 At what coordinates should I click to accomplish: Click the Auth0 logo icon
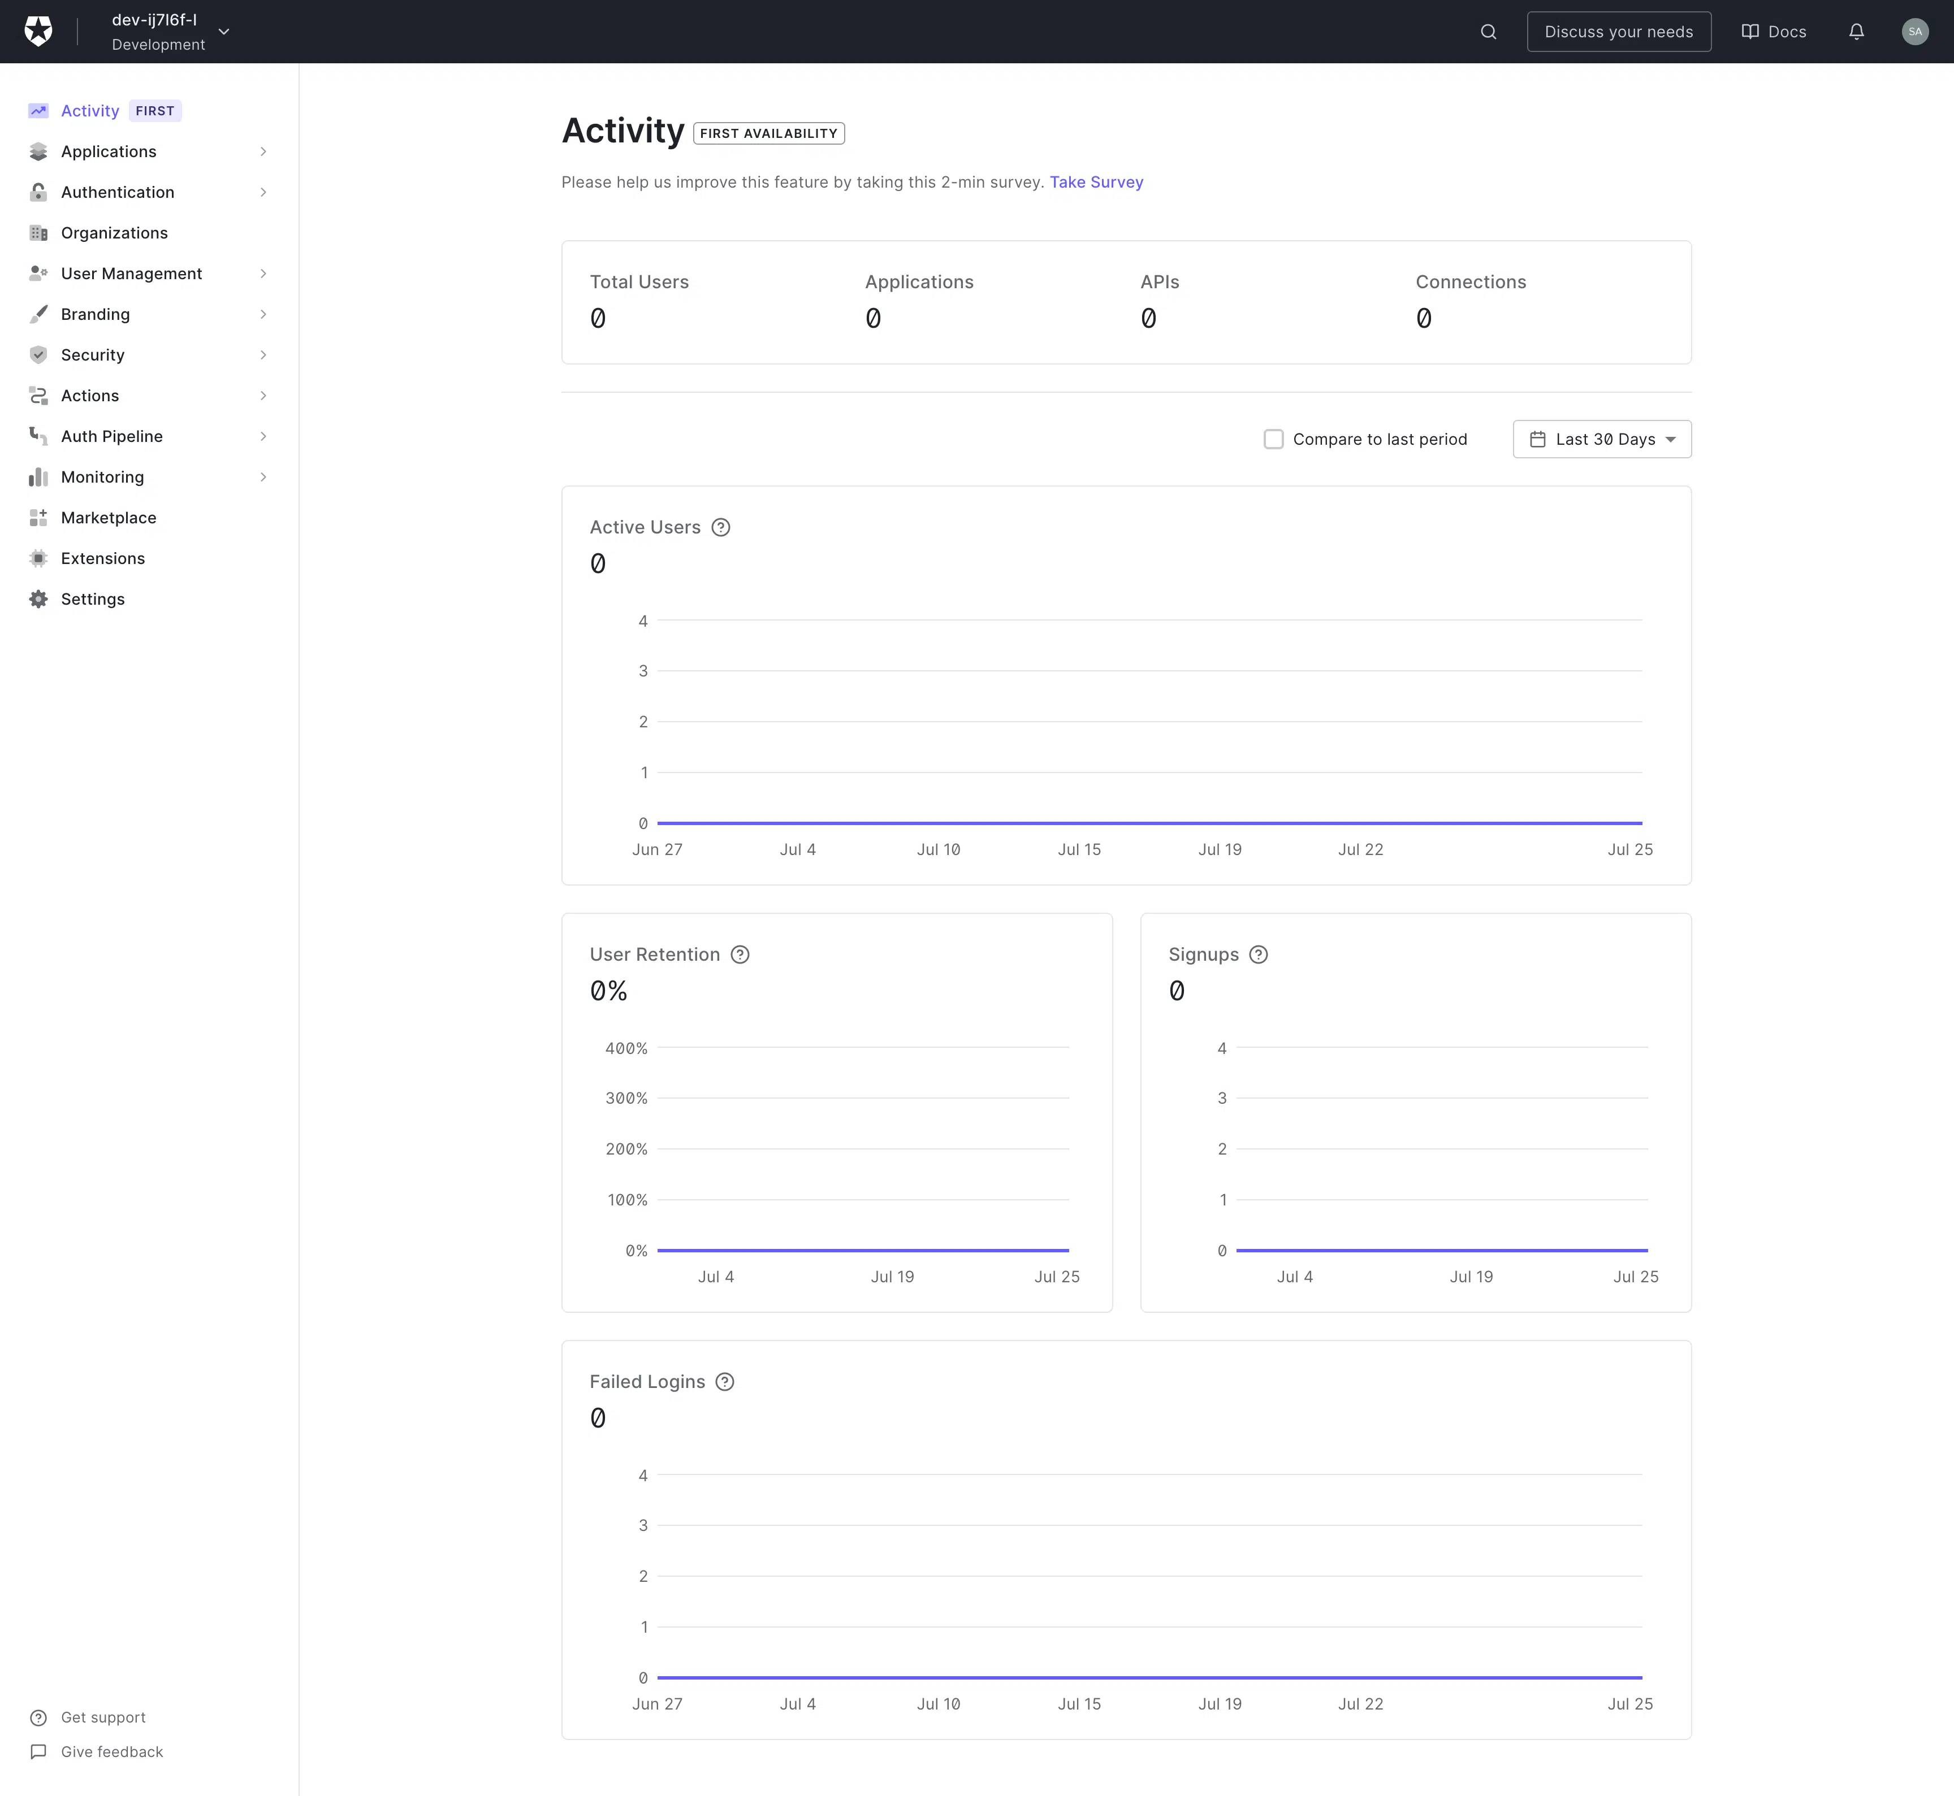click(38, 31)
